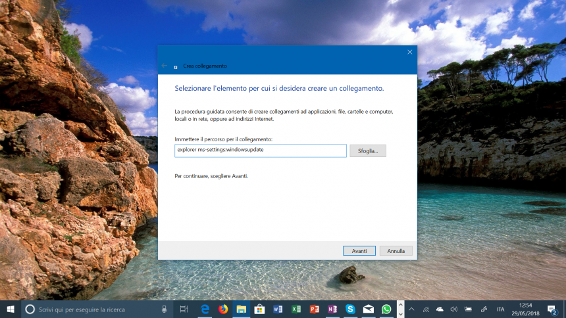Launch Word from the taskbar

pos(278,309)
